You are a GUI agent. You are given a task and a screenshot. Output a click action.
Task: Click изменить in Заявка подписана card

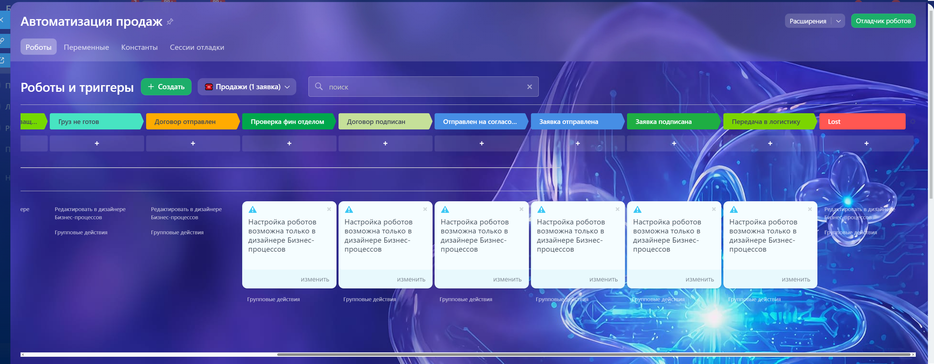pyautogui.click(x=699, y=279)
